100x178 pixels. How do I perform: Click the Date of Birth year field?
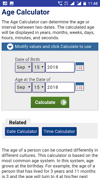(x=60, y=67)
